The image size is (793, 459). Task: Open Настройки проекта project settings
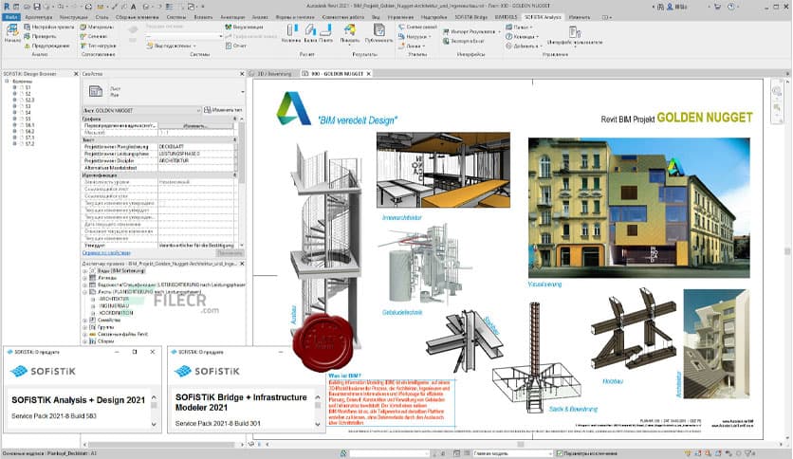click(48, 27)
